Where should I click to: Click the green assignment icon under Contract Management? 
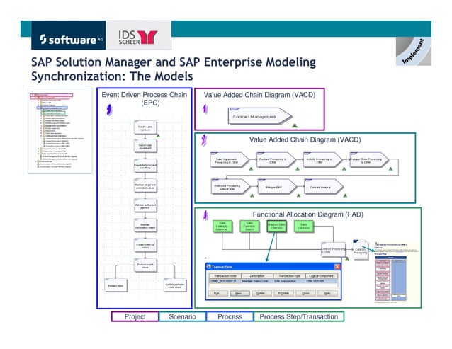294,125
